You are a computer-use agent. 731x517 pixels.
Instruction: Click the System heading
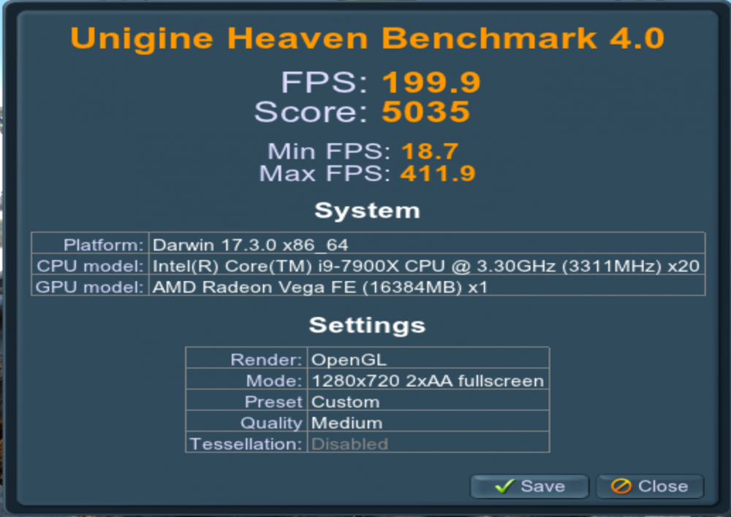coord(368,210)
